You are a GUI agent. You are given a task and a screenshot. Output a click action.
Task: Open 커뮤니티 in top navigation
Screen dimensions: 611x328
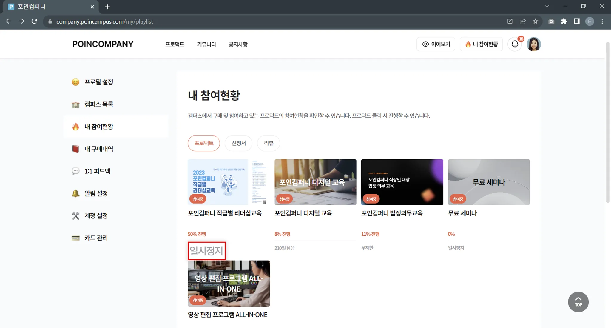click(206, 44)
